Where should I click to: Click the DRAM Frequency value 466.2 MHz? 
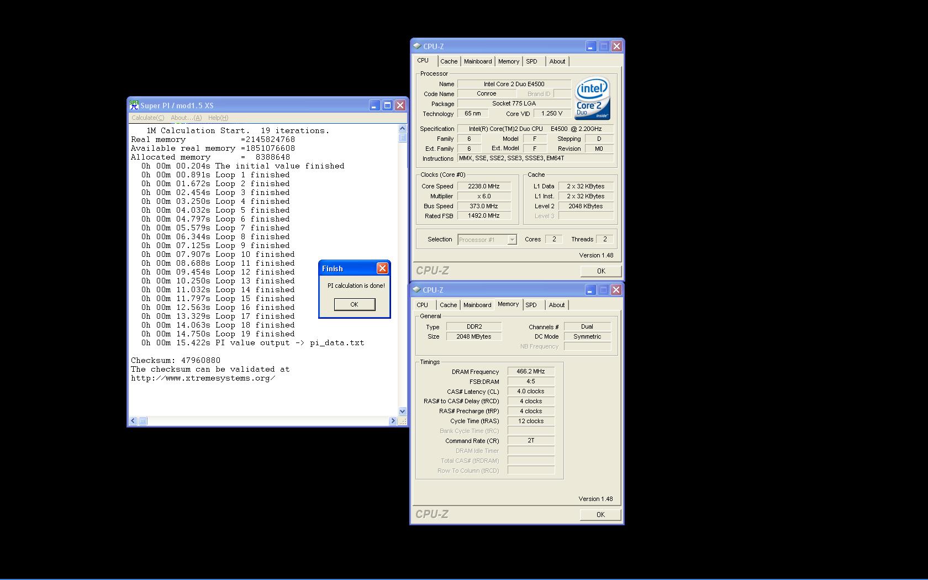[530, 372]
